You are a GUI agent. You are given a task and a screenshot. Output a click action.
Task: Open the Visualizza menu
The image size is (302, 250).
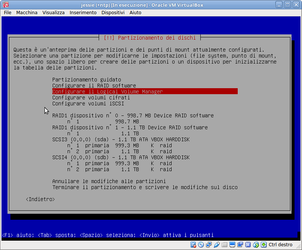pos(53,13)
